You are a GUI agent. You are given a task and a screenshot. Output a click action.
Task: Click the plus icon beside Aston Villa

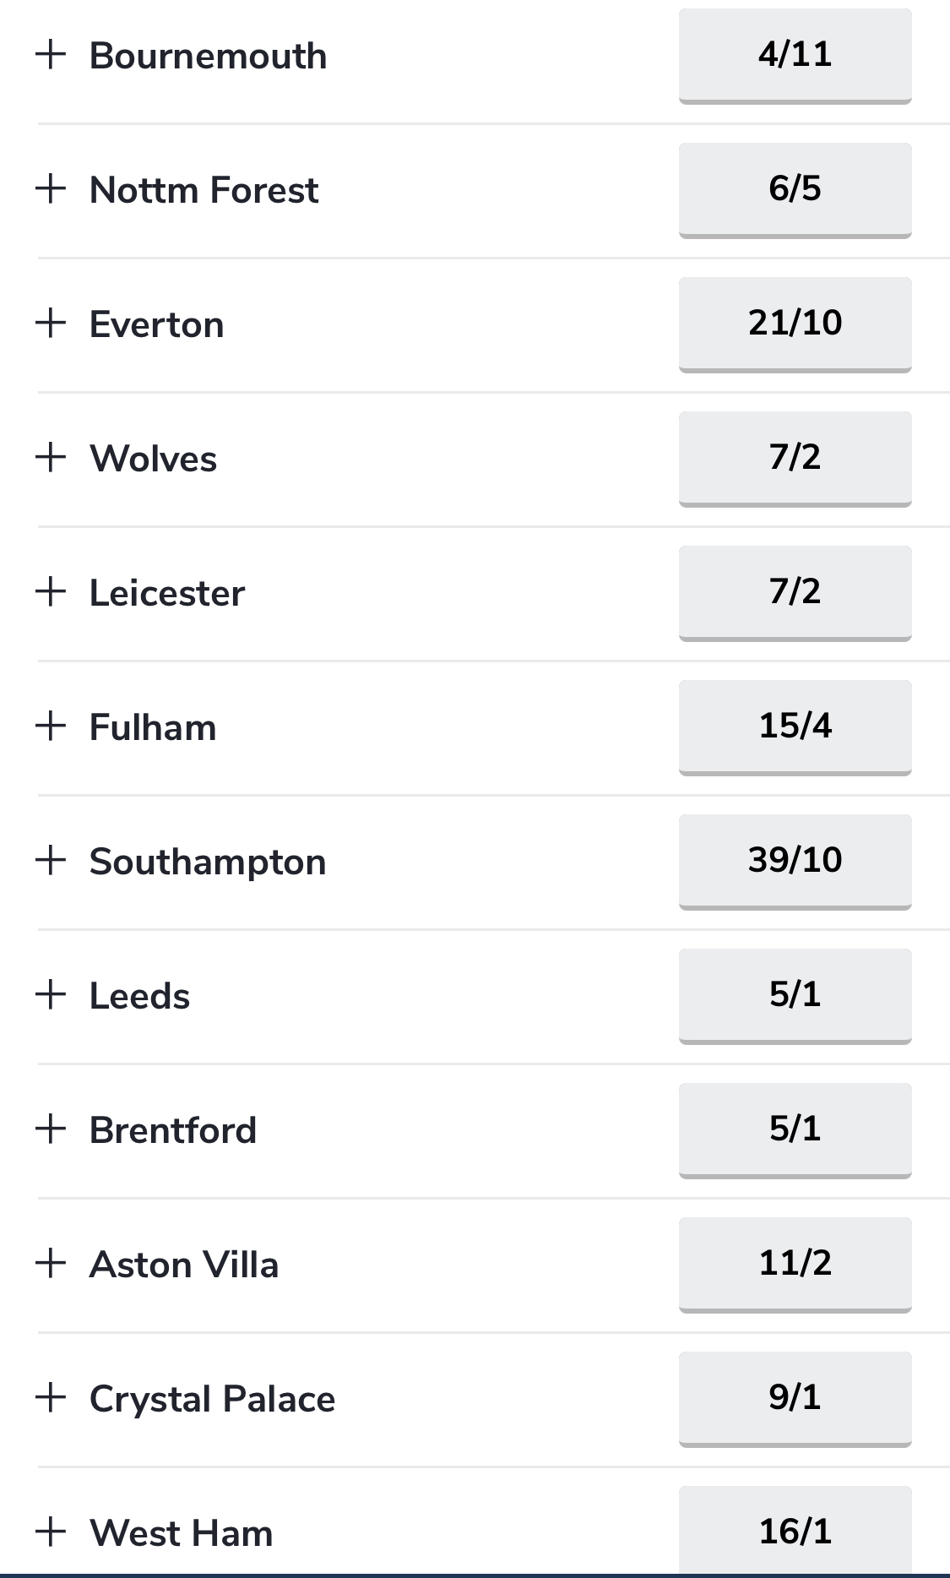tap(51, 1263)
